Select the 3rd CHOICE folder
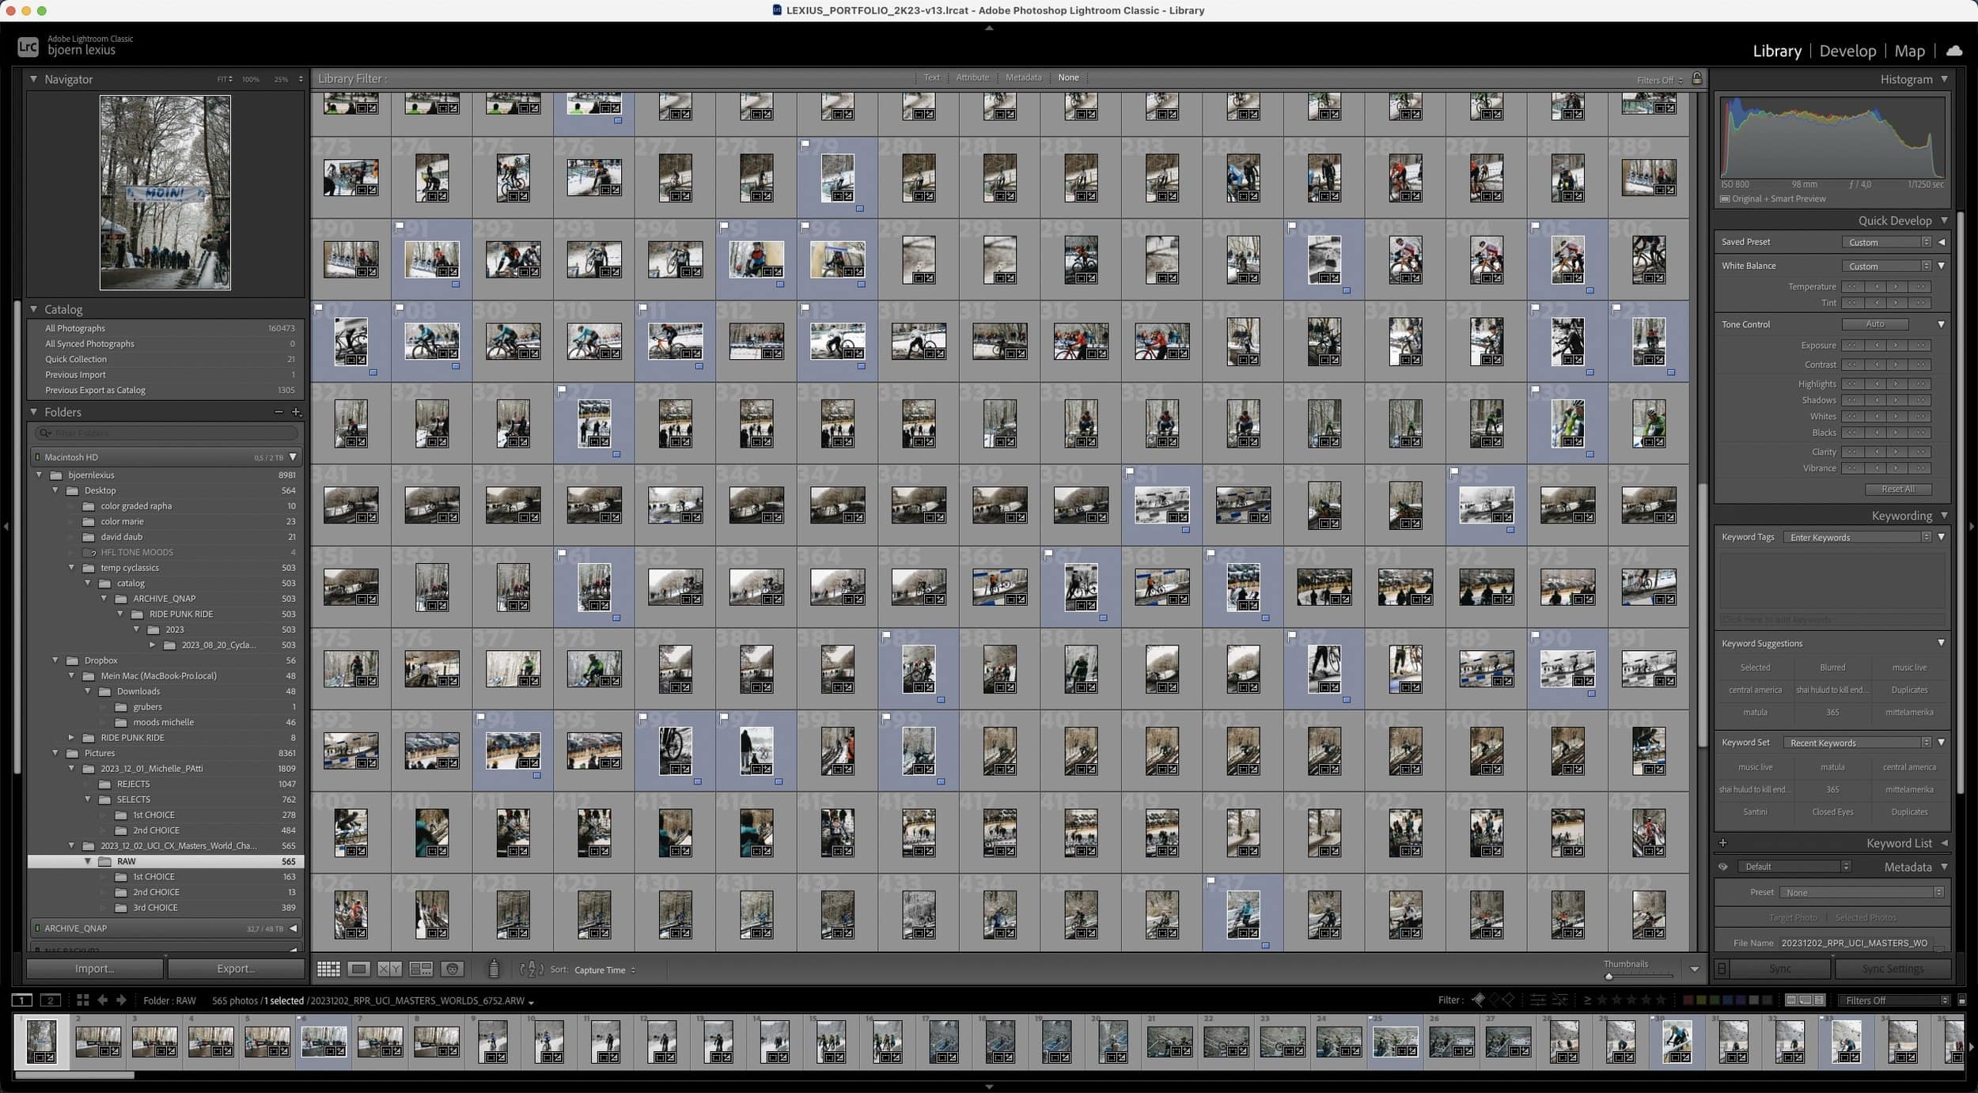 (x=155, y=907)
